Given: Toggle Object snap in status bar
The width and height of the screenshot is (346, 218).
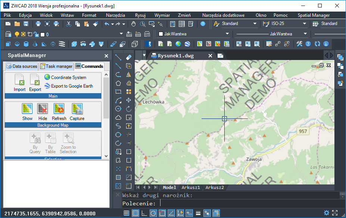Looking at the screenshot, I should (162, 213).
